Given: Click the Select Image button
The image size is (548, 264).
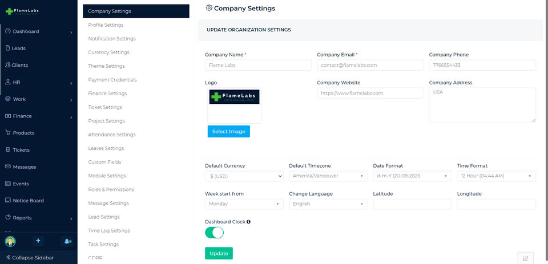Looking at the screenshot, I should 228,131.
